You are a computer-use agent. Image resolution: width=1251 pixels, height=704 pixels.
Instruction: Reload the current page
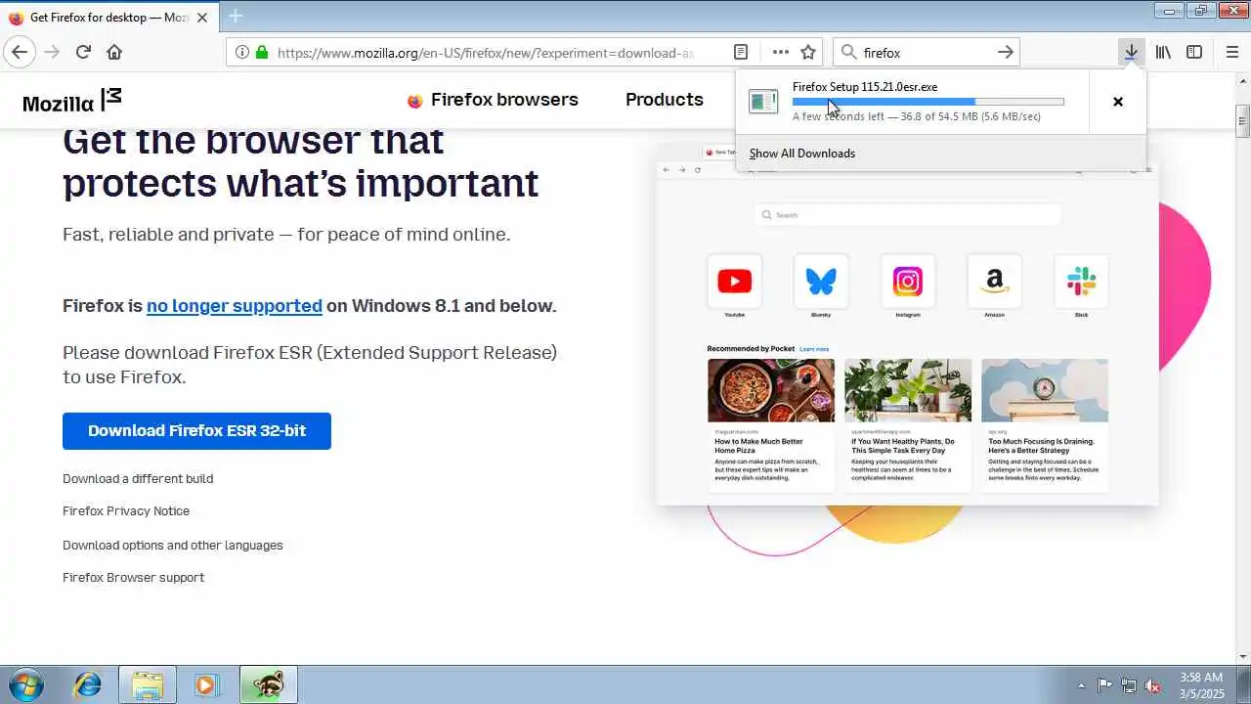pos(83,52)
